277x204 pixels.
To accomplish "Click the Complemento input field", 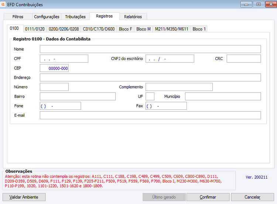I will [x=179, y=87].
